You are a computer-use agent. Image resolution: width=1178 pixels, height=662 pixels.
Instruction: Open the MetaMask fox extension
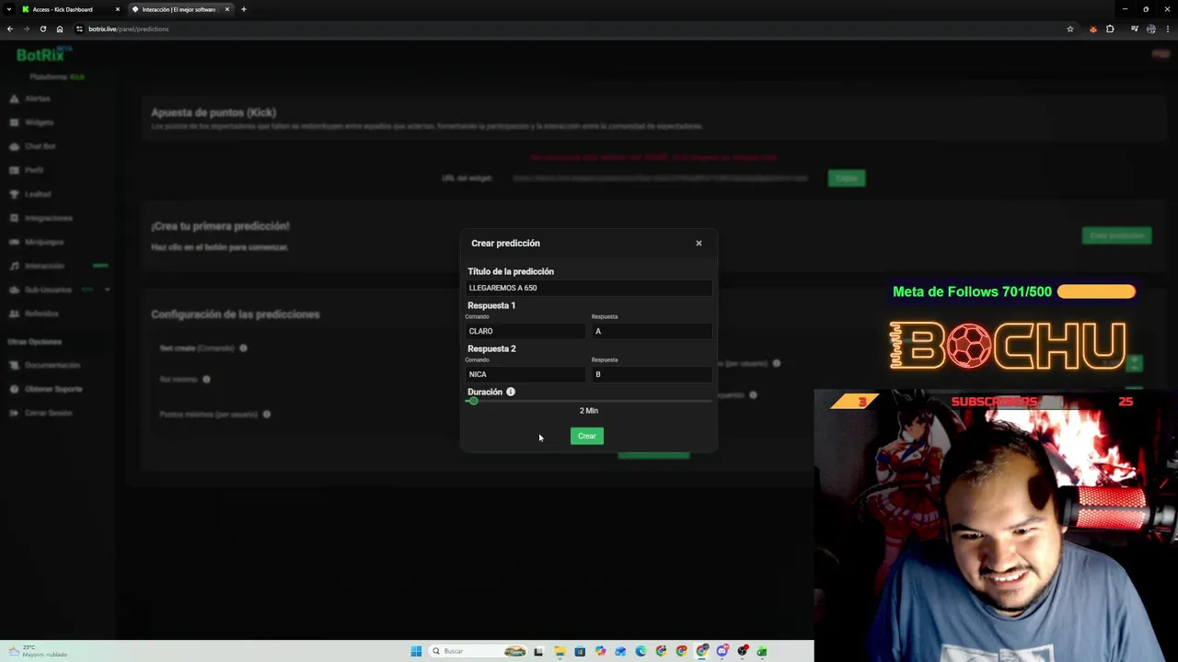pyautogui.click(x=1093, y=29)
